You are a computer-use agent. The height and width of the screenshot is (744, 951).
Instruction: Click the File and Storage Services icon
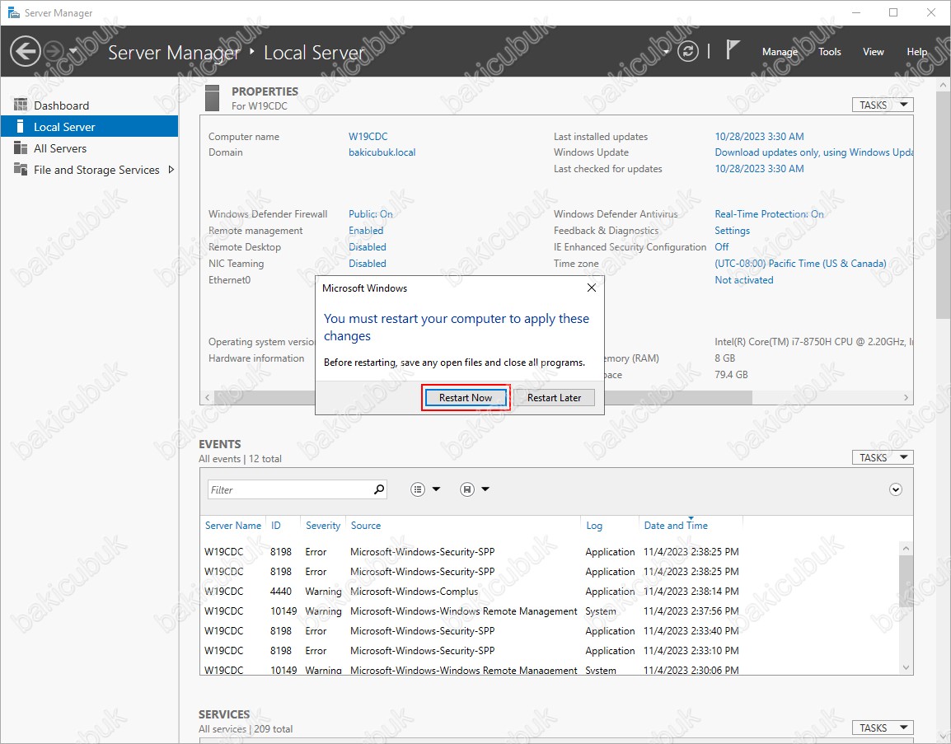pos(21,169)
